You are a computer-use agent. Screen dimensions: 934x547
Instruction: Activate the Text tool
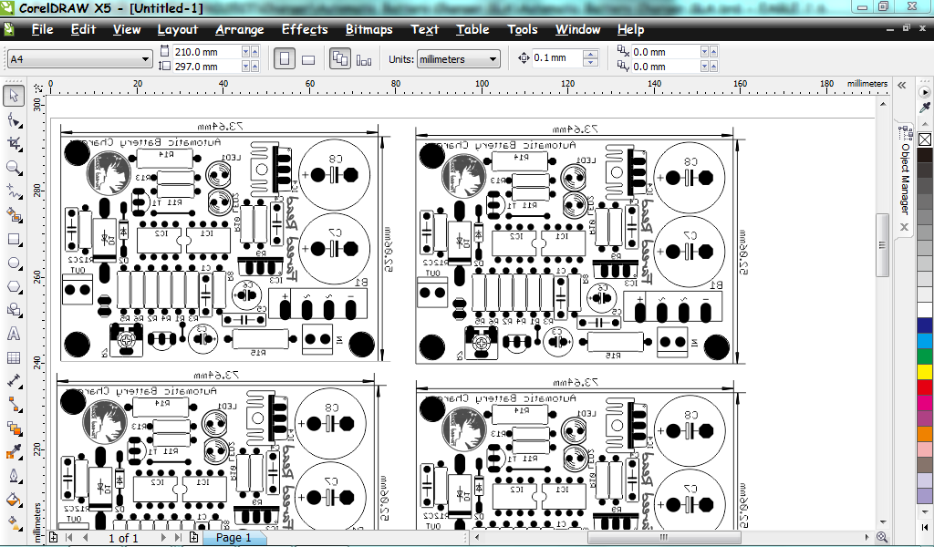click(14, 334)
